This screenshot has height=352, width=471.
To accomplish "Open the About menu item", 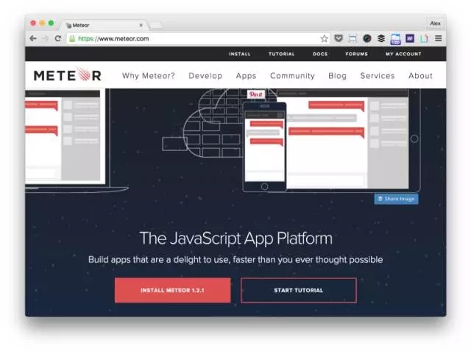I will [x=420, y=76].
